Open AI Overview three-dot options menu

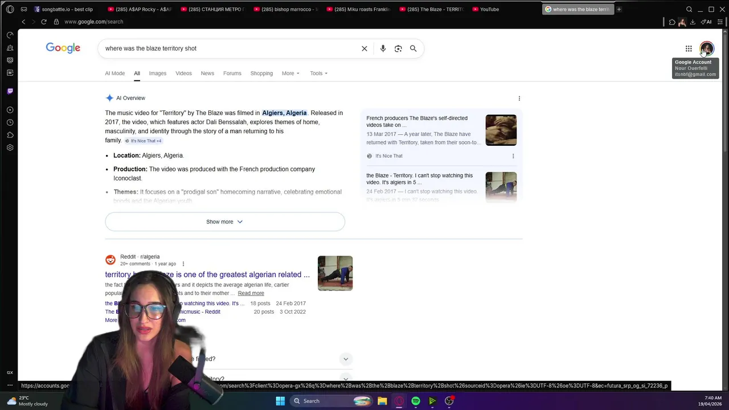point(519,98)
